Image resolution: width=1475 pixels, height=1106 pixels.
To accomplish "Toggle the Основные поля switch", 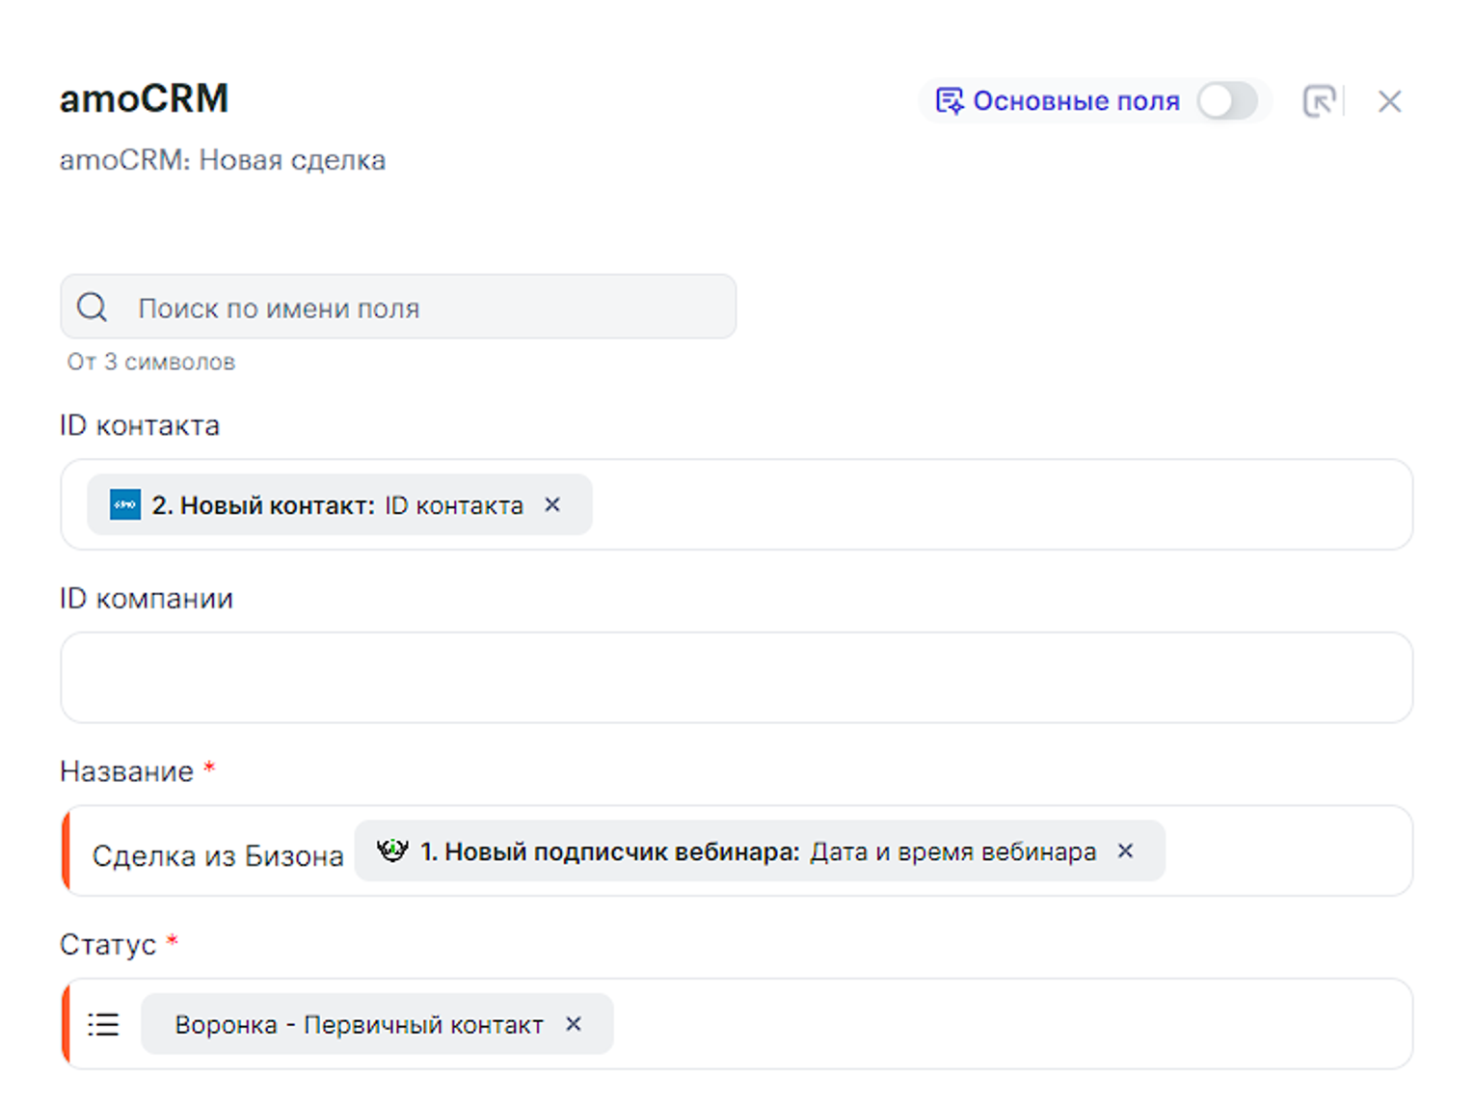I will 1226,101.
